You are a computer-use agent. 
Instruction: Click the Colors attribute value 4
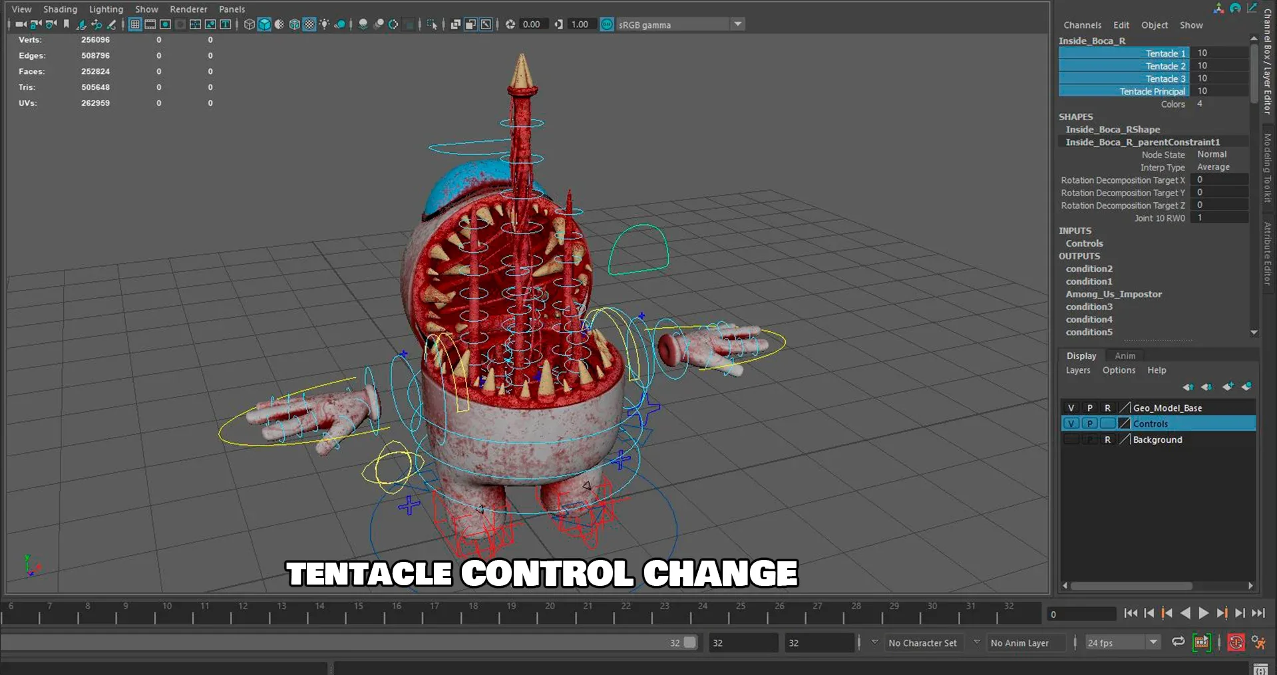(x=1200, y=104)
